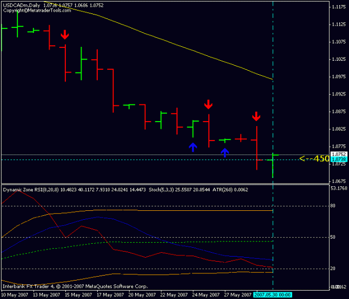Click the 20 level label on indicator scale
This screenshot has width=349, height=299.
pyautogui.click(x=333, y=268)
